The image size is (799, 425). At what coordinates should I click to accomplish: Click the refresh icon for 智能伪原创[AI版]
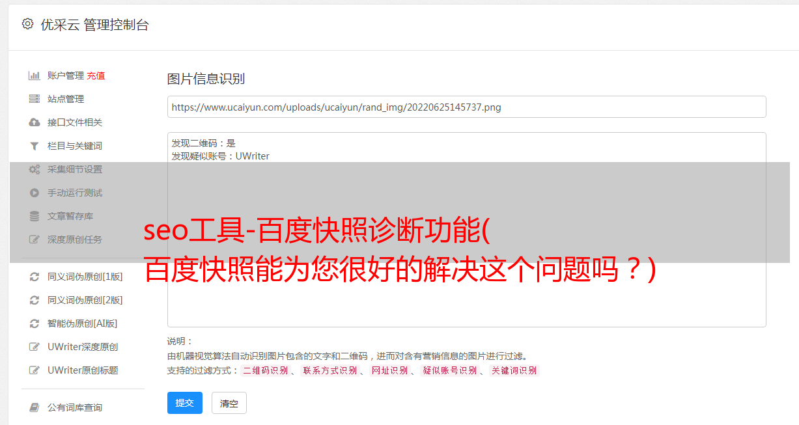coord(35,323)
